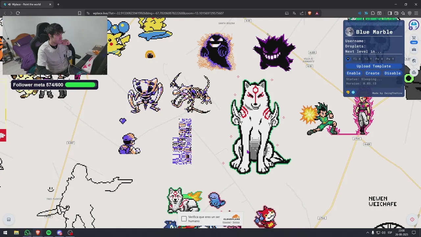Click the locate-me crosshair button on map
Image resolution: width=421 pixels, height=237 pixels.
click(x=412, y=220)
